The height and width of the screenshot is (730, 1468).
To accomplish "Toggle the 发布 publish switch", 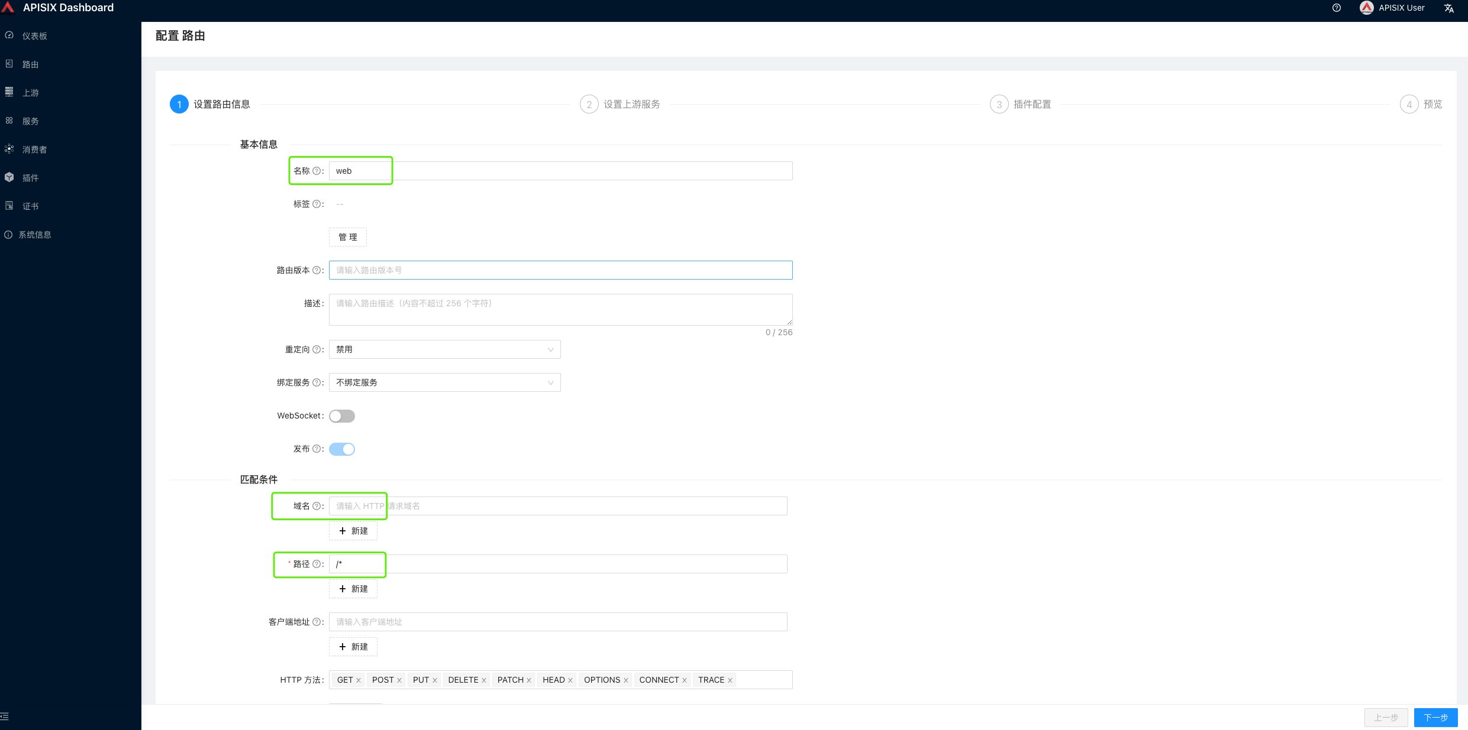I will (x=342, y=449).
